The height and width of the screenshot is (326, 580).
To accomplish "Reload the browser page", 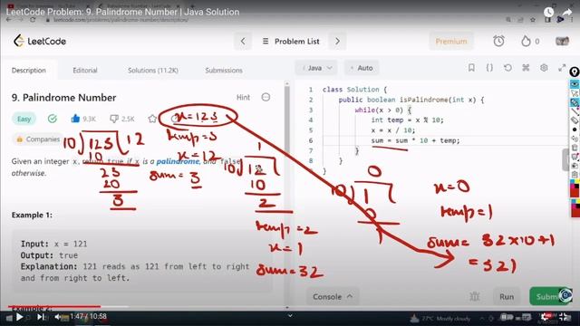I will click(x=33, y=20).
